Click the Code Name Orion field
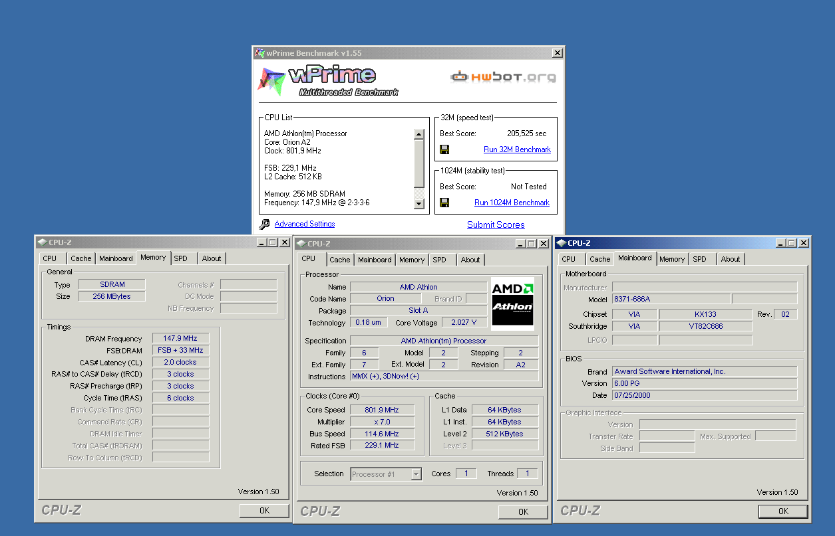Screen dimensions: 835x536 click(x=385, y=299)
